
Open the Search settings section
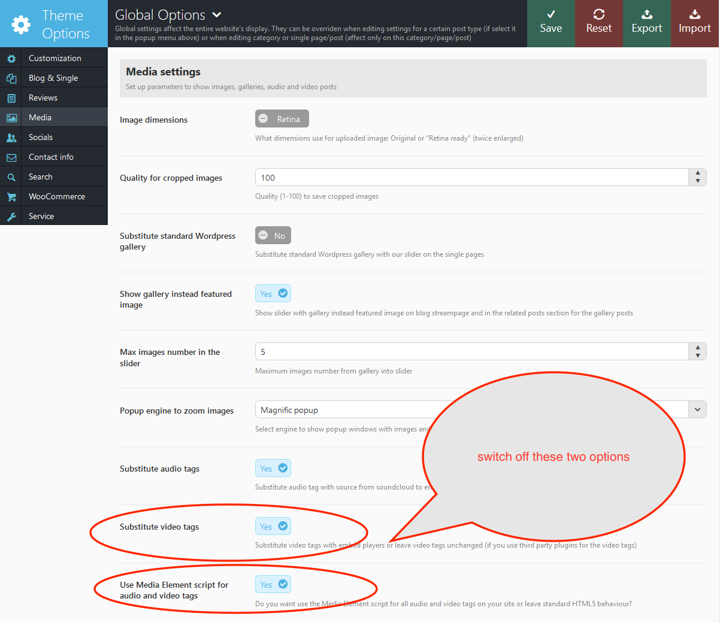pos(41,177)
